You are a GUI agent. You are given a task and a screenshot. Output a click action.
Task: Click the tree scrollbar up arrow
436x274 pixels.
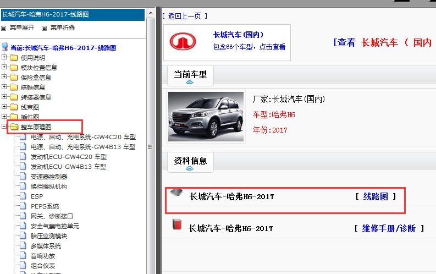point(151,13)
